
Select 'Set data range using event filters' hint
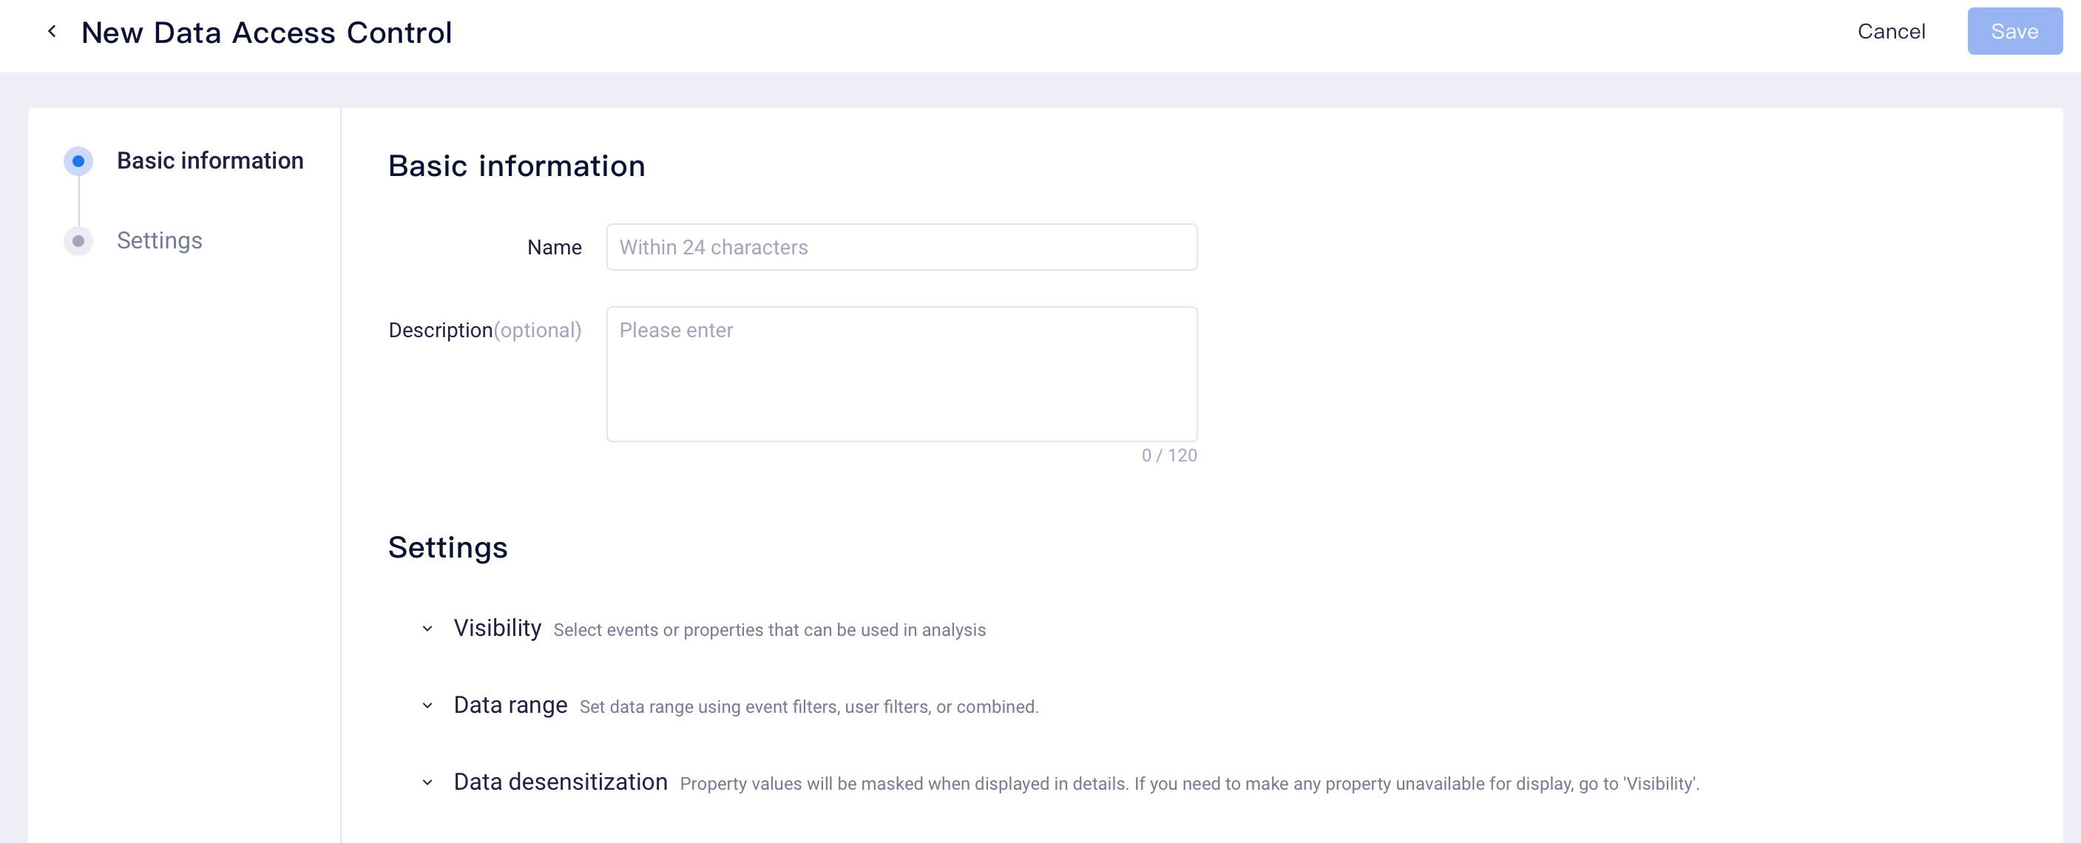(808, 706)
